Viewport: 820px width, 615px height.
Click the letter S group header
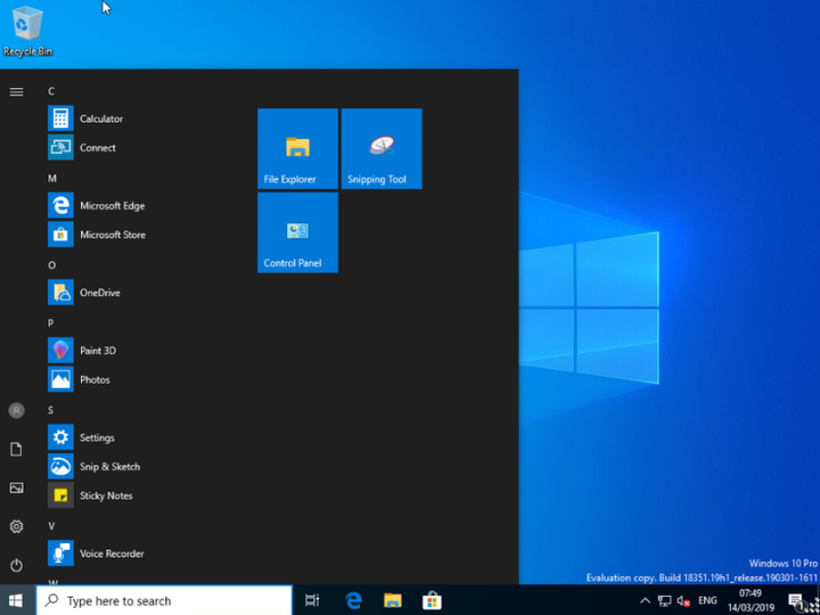point(51,410)
